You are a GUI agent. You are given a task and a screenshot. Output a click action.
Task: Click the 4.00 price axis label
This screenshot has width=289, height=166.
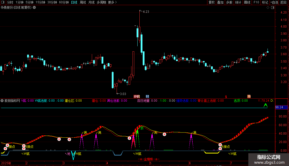coord(283,27)
